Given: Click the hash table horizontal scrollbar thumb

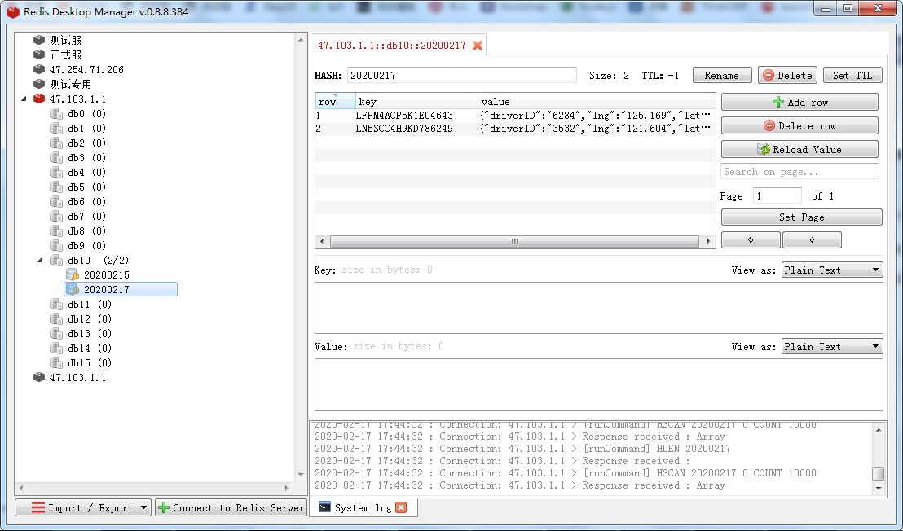Looking at the screenshot, I should point(514,242).
